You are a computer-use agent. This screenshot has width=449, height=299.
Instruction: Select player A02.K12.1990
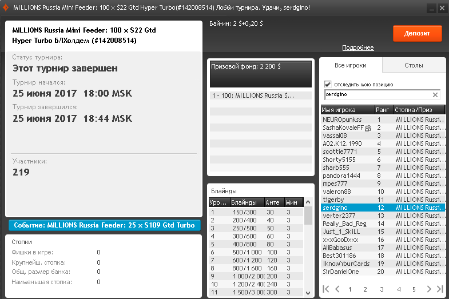point(383,143)
